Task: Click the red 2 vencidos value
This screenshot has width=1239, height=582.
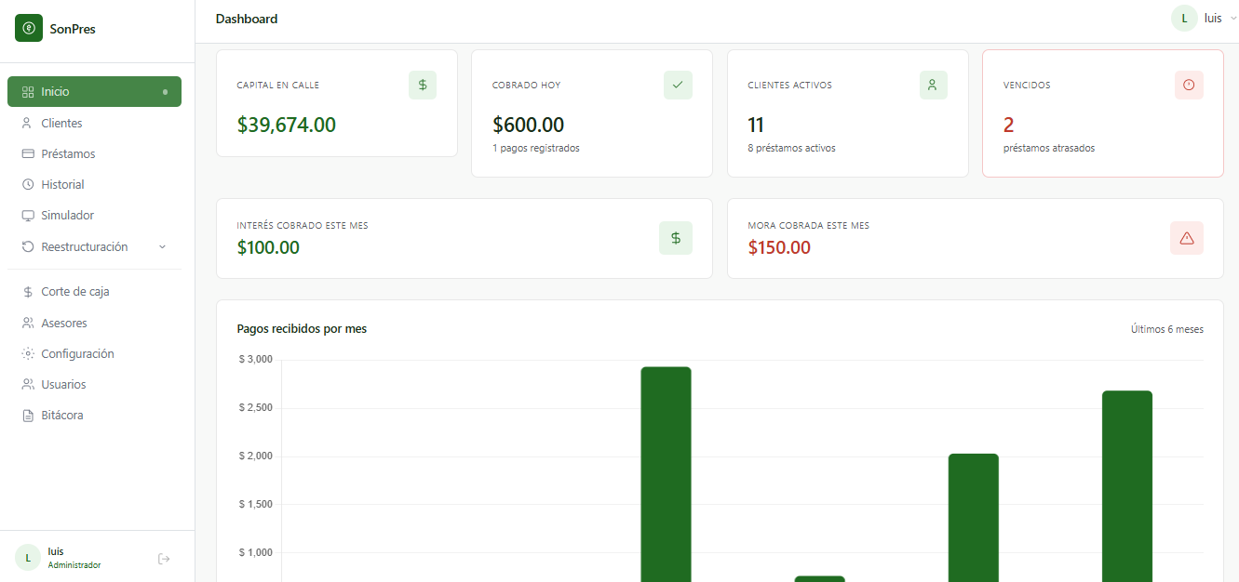Action: [1009, 125]
